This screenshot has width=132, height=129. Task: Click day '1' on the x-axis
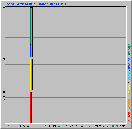9,126
